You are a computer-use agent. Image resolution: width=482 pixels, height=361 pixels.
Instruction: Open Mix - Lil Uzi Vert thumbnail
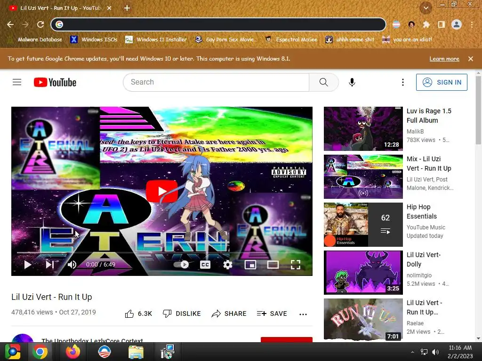[x=363, y=177]
